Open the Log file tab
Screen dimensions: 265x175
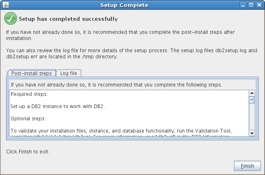tap(68, 73)
